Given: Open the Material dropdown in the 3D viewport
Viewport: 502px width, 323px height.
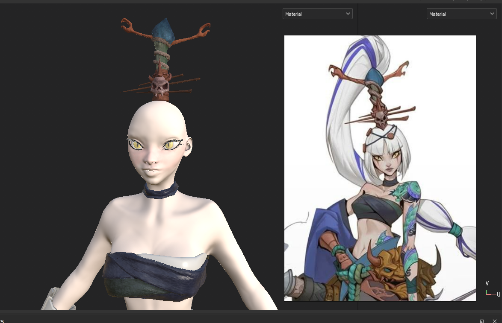Looking at the screenshot, I should click(317, 14).
